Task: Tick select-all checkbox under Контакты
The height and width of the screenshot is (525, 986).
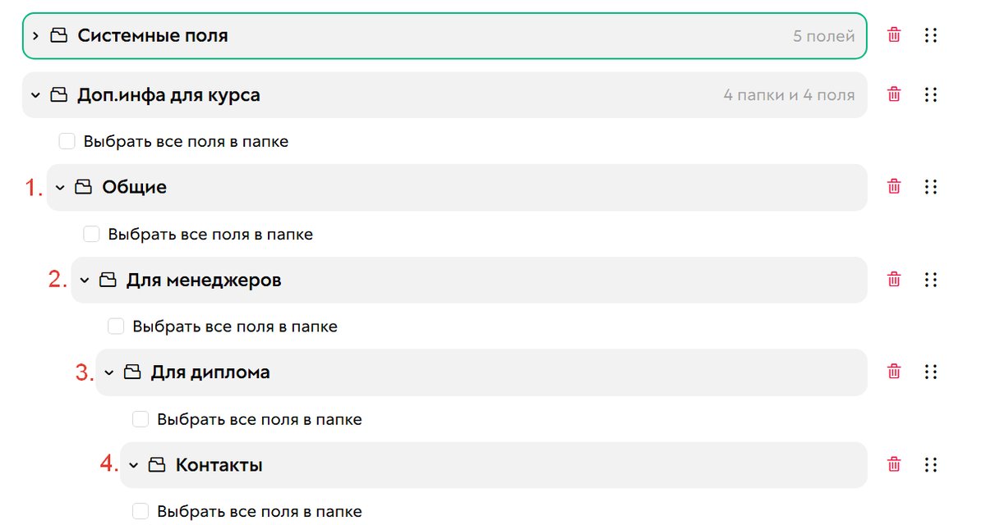Action: 141,511
